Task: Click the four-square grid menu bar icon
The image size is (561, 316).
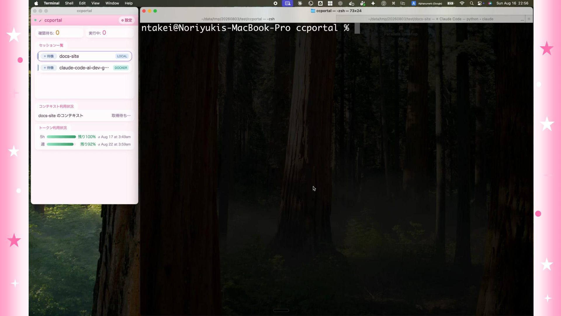Action: [x=330, y=3]
